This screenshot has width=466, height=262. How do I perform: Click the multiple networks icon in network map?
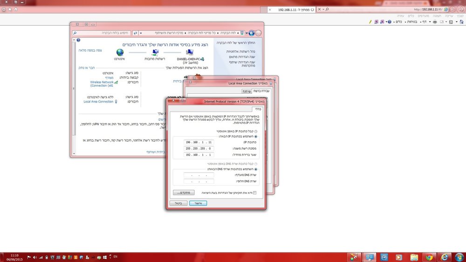155,52
